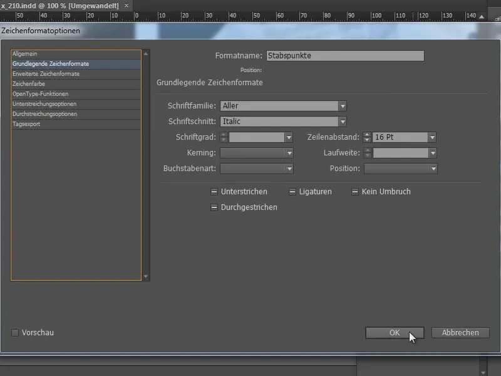Click the Laufweite value field
This screenshot has width=501, height=376.
401,153
